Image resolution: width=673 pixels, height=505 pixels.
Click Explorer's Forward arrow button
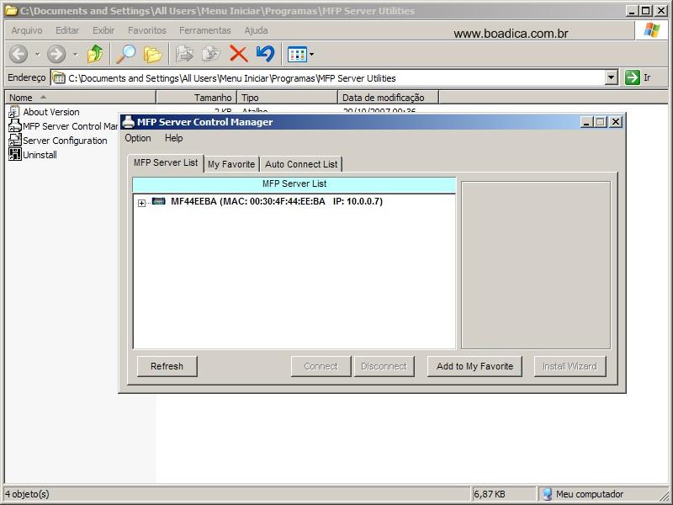click(56, 54)
